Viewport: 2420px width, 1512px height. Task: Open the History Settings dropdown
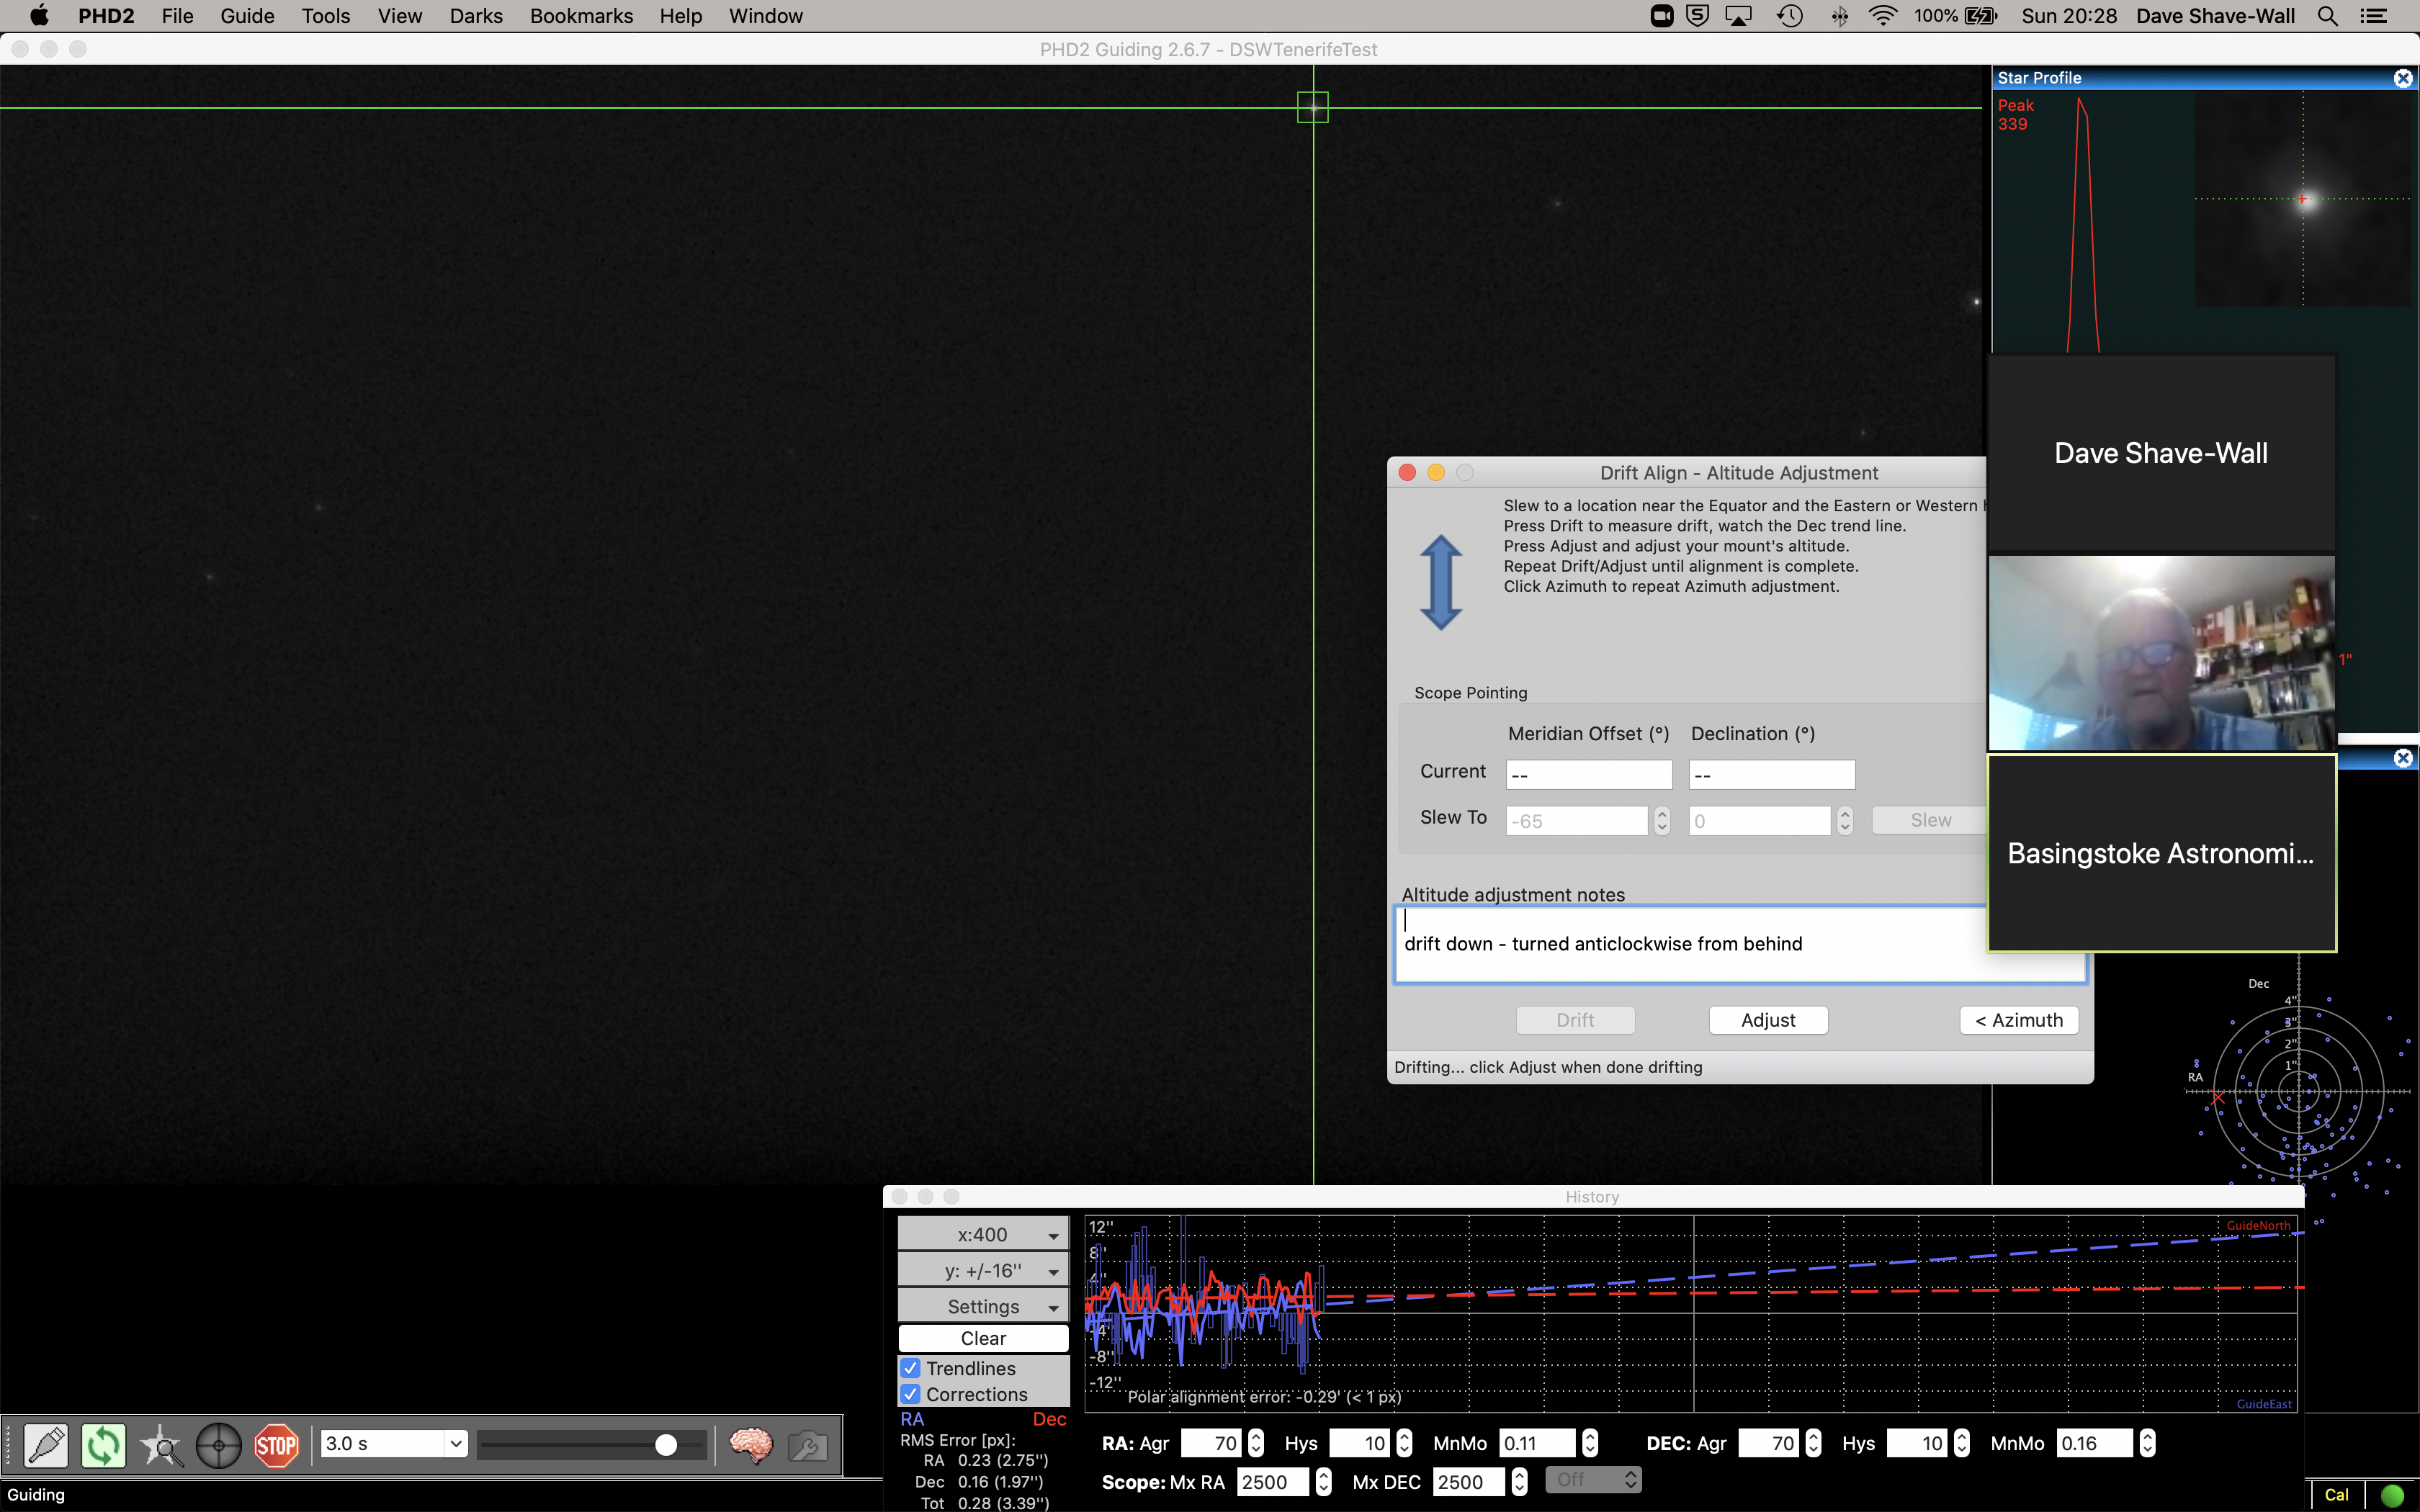click(x=983, y=1307)
